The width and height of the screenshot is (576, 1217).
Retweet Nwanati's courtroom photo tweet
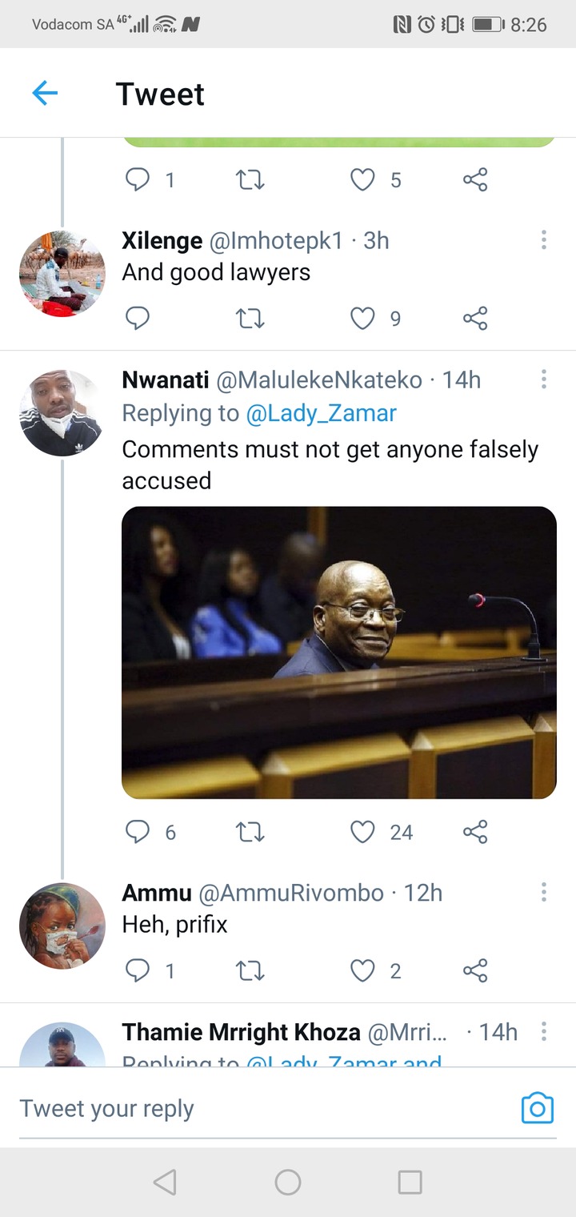tap(251, 833)
